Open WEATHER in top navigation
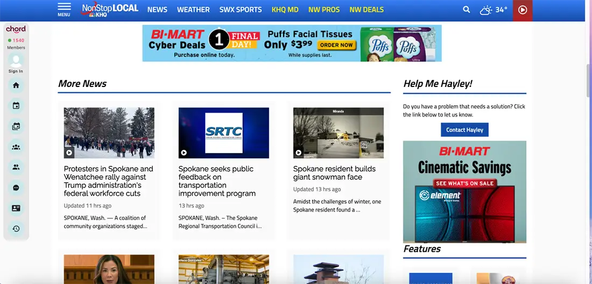592x284 pixels. coord(193,10)
